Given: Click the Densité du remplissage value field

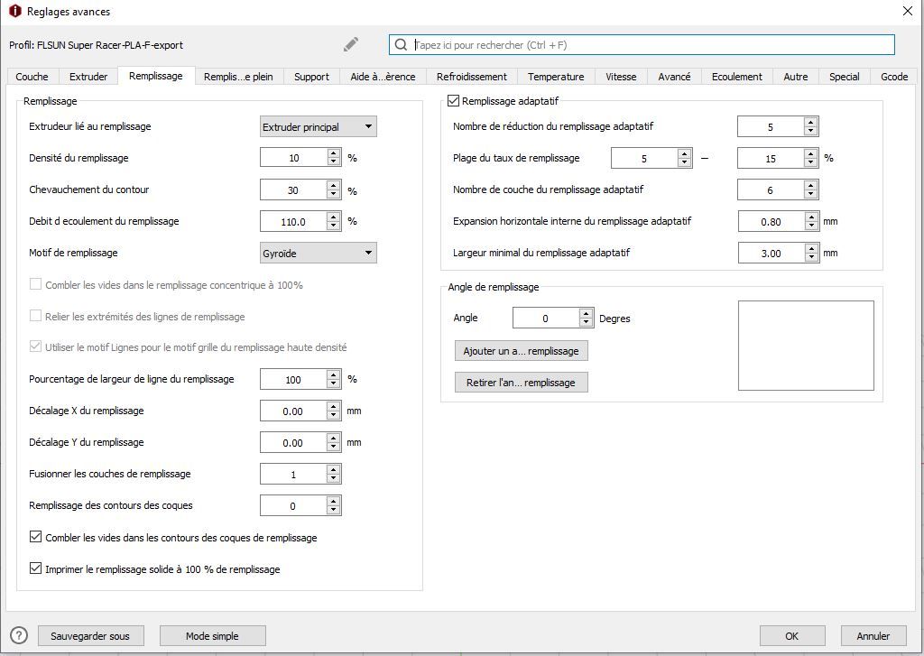Looking at the screenshot, I should pyautogui.click(x=293, y=158).
